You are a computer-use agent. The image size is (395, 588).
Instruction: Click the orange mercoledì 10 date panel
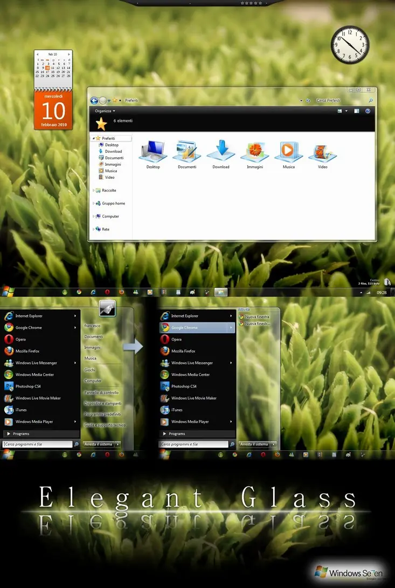pos(53,110)
